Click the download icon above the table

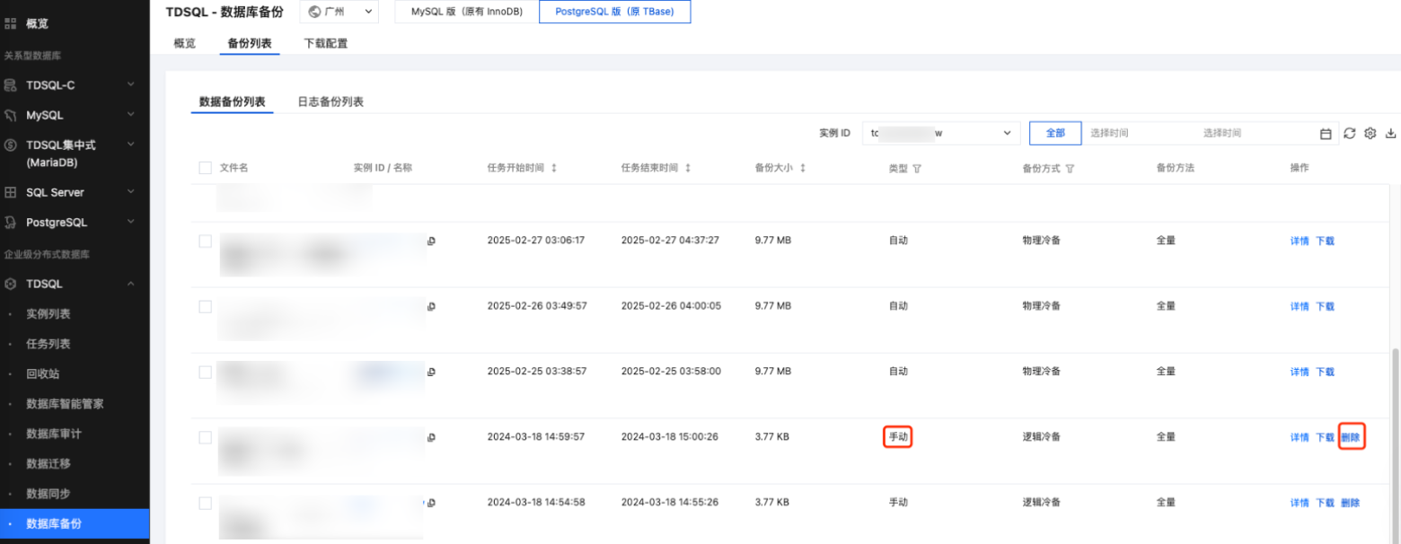coord(1391,134)
